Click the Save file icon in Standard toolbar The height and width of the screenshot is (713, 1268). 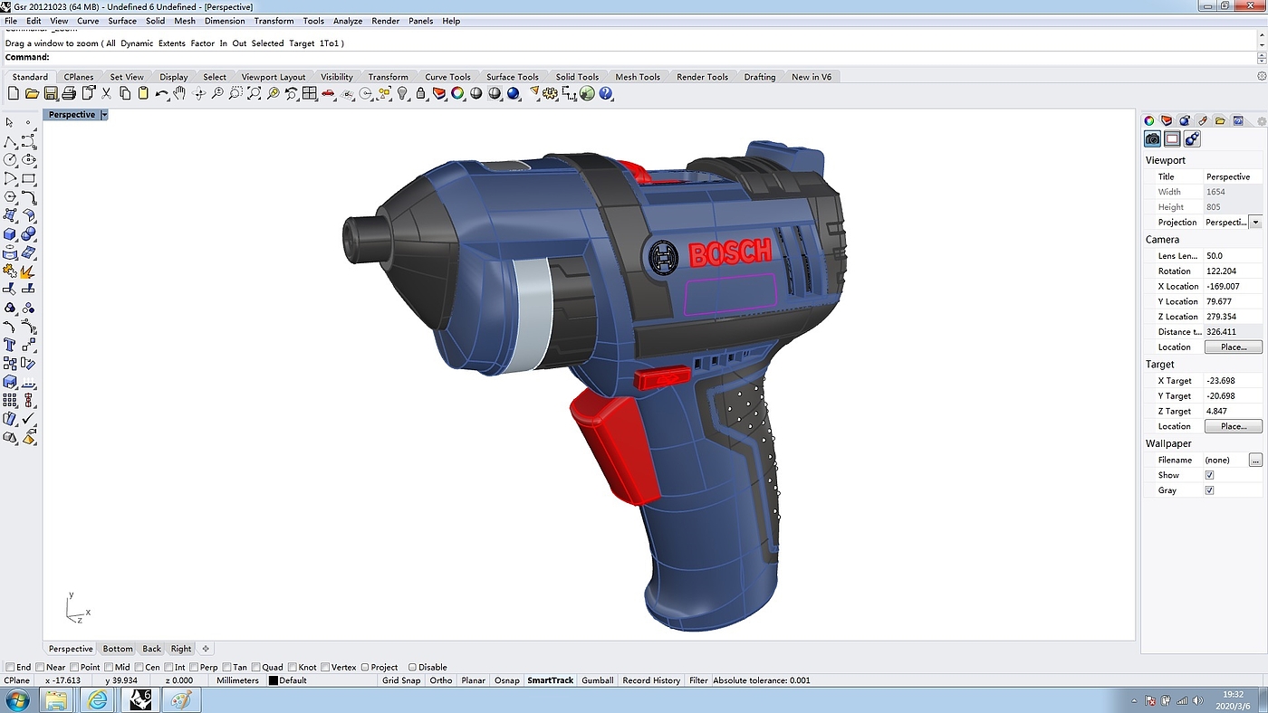[50, 93]
